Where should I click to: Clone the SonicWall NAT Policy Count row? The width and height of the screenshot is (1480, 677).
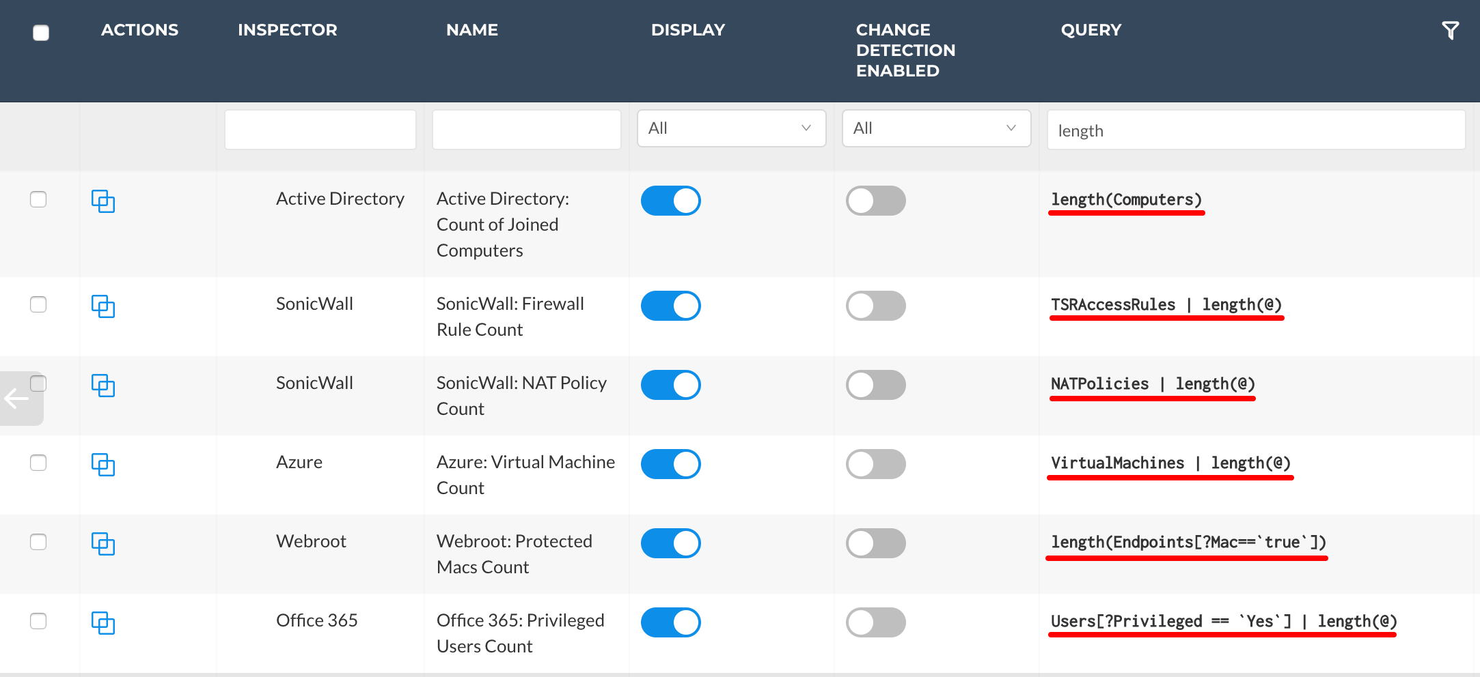[x=103, y=386]
